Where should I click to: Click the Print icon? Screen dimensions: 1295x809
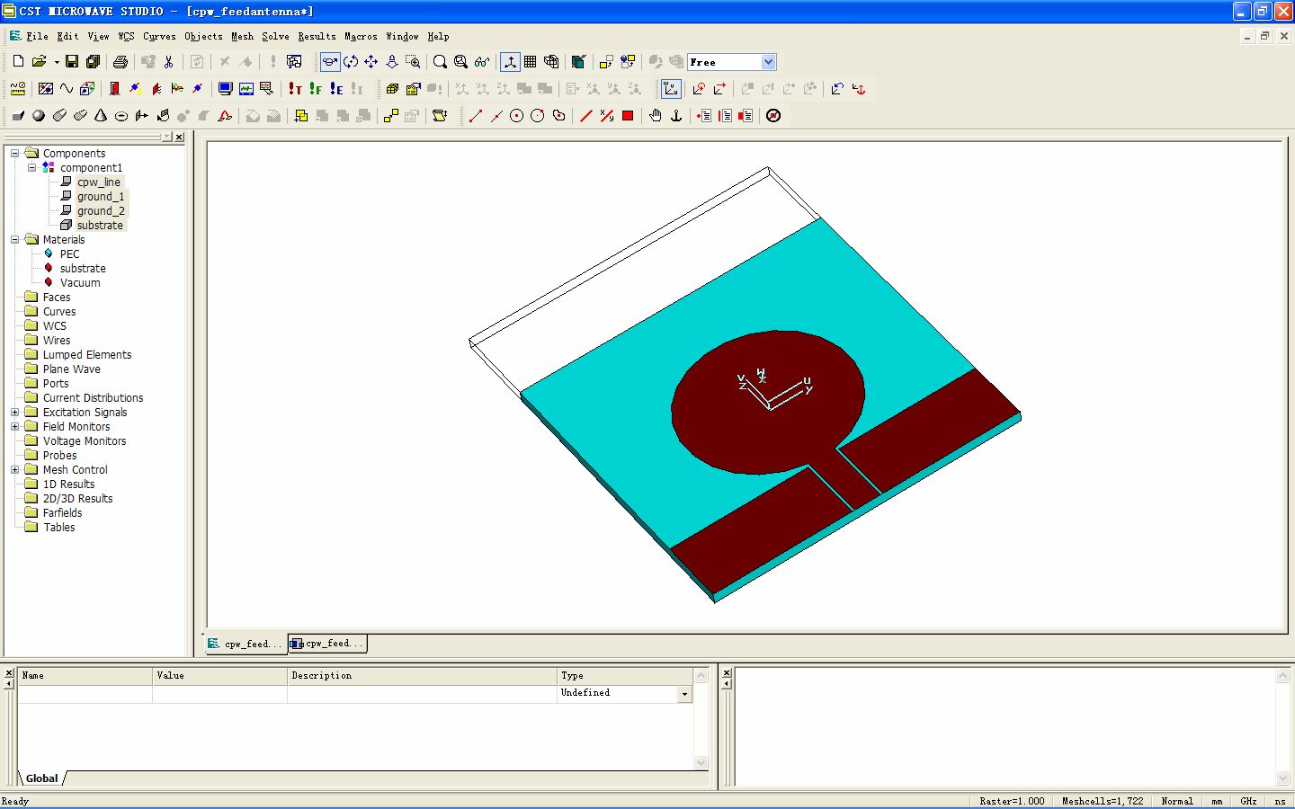120,62
